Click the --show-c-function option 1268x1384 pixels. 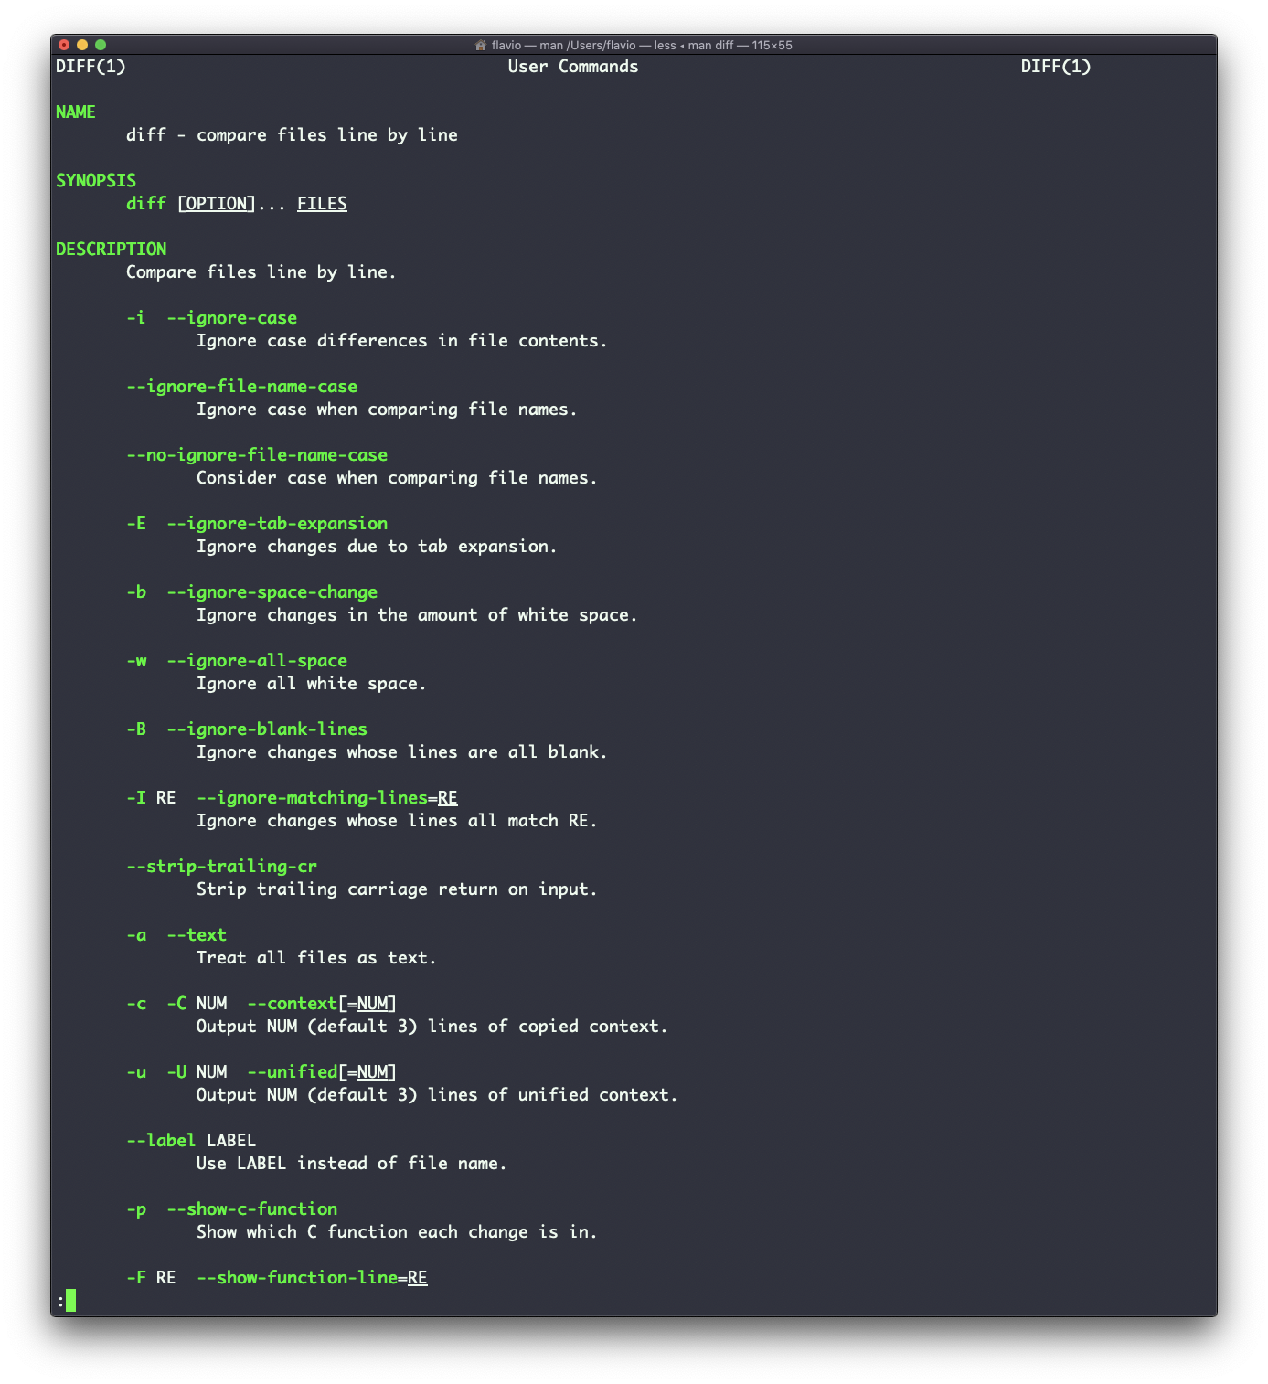252,1208
